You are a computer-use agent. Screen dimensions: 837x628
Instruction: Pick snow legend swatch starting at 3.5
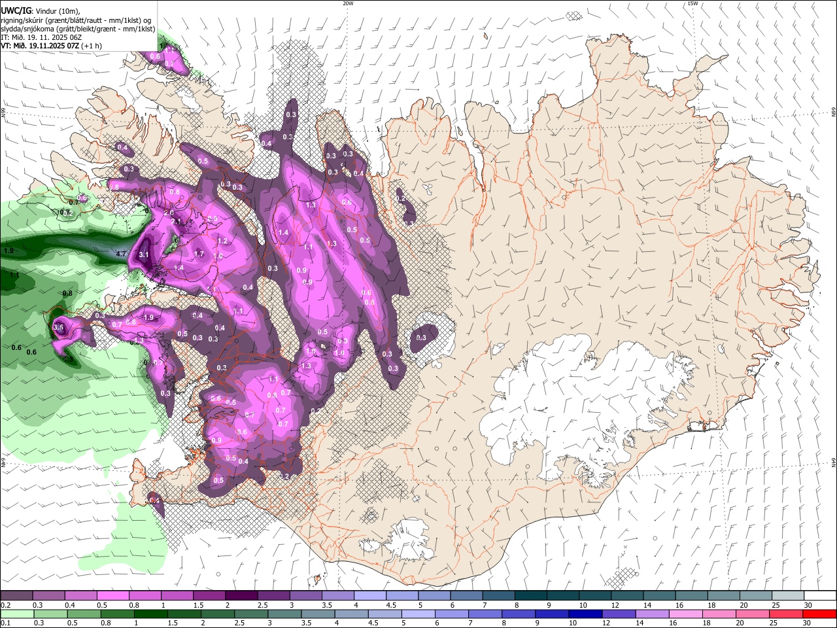point(337,596)
